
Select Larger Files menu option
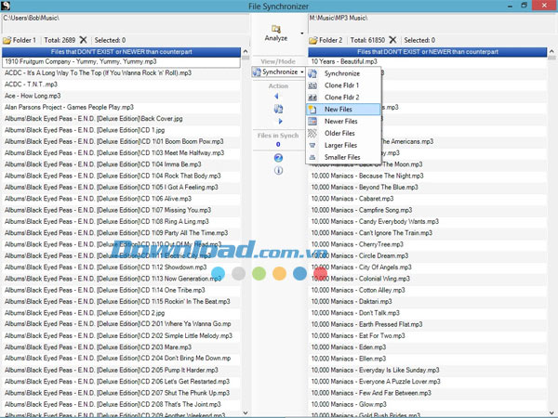click(x=341, y=146)
